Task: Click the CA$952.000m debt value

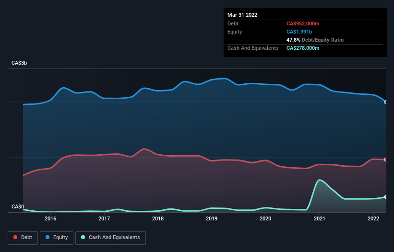Action: (303, 23)
